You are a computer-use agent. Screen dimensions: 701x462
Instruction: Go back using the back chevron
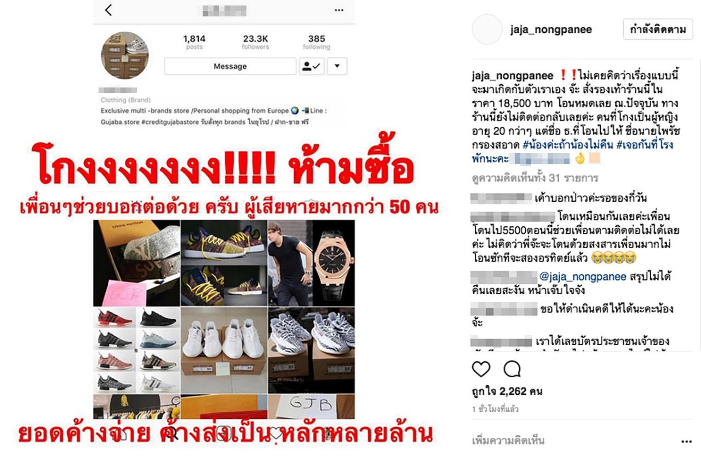tap(108, 10)
